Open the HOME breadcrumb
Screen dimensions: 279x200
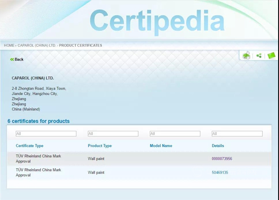(9, 45)
